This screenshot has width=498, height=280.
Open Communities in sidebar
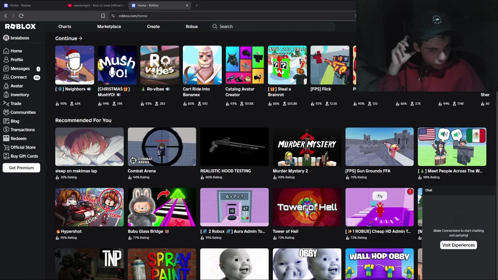(19, 112)
